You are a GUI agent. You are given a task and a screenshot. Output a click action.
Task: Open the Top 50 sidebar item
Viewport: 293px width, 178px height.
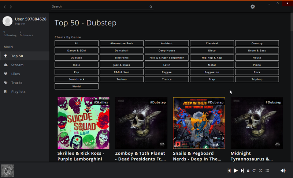pos(25,56)
